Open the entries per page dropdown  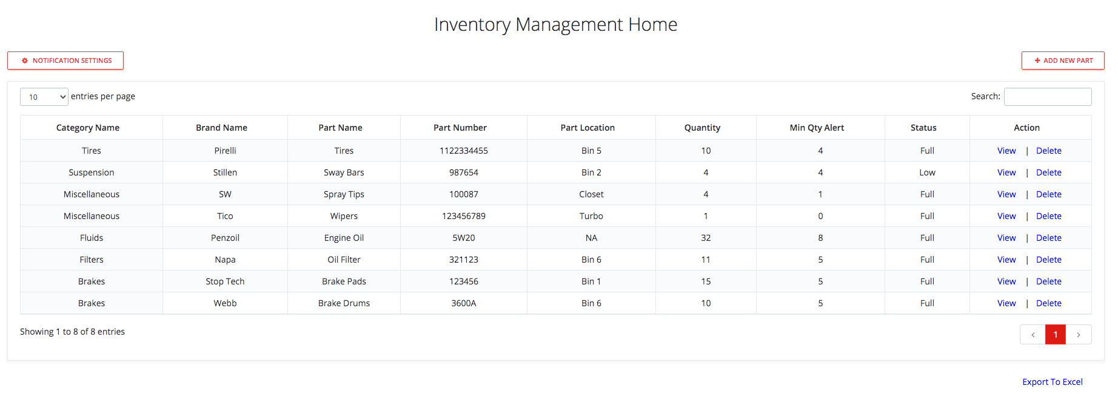point(44,97)
